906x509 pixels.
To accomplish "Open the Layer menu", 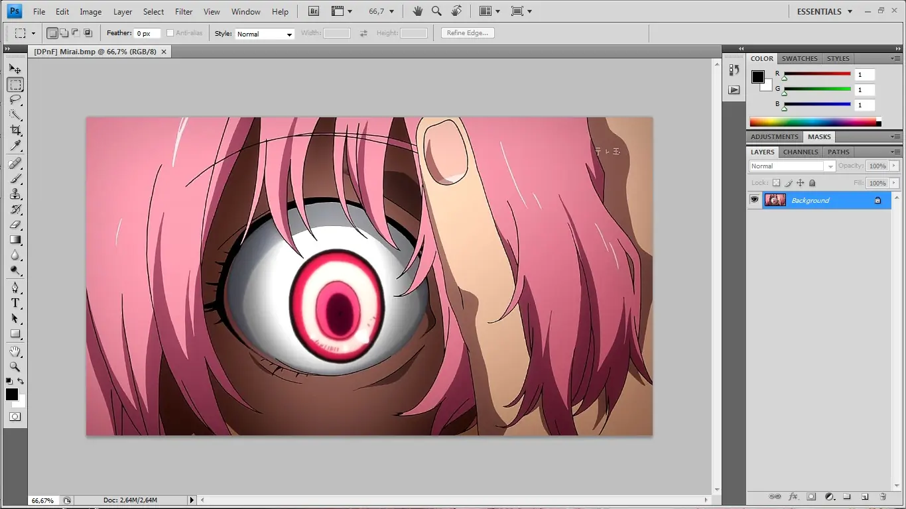I will [x=123, y=11].
